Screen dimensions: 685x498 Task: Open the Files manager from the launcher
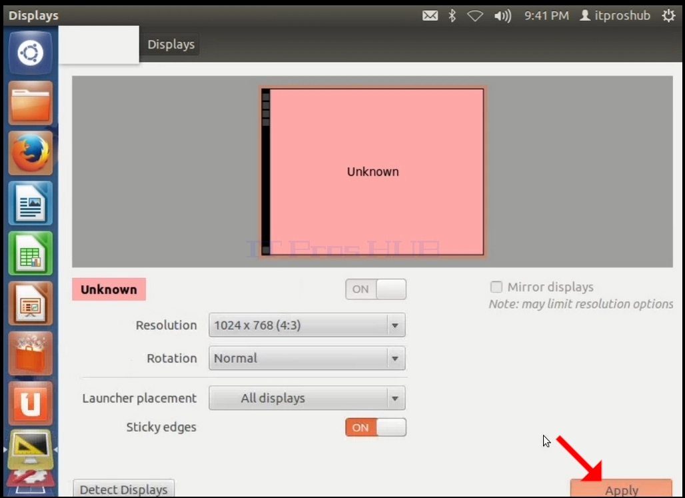tap(30, 103)
